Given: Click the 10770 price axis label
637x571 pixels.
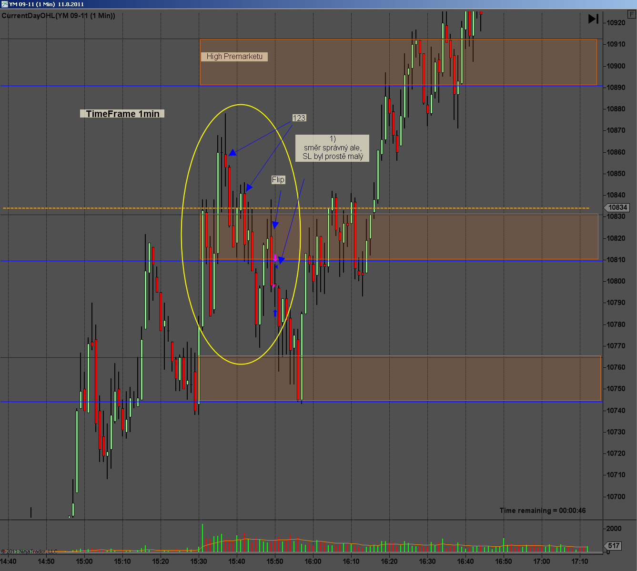Looking at the screenshot, I should (615, 346).
